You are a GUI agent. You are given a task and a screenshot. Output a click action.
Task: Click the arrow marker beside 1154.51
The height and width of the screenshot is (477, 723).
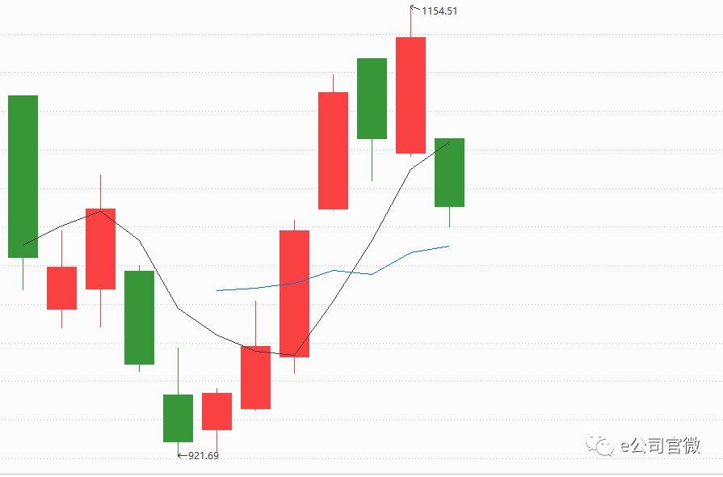415,9
